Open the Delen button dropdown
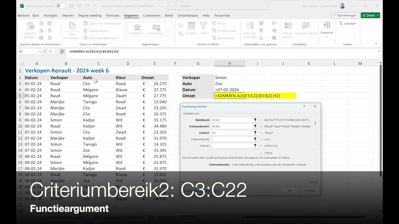The image size is (399, 224). point(378,15)
